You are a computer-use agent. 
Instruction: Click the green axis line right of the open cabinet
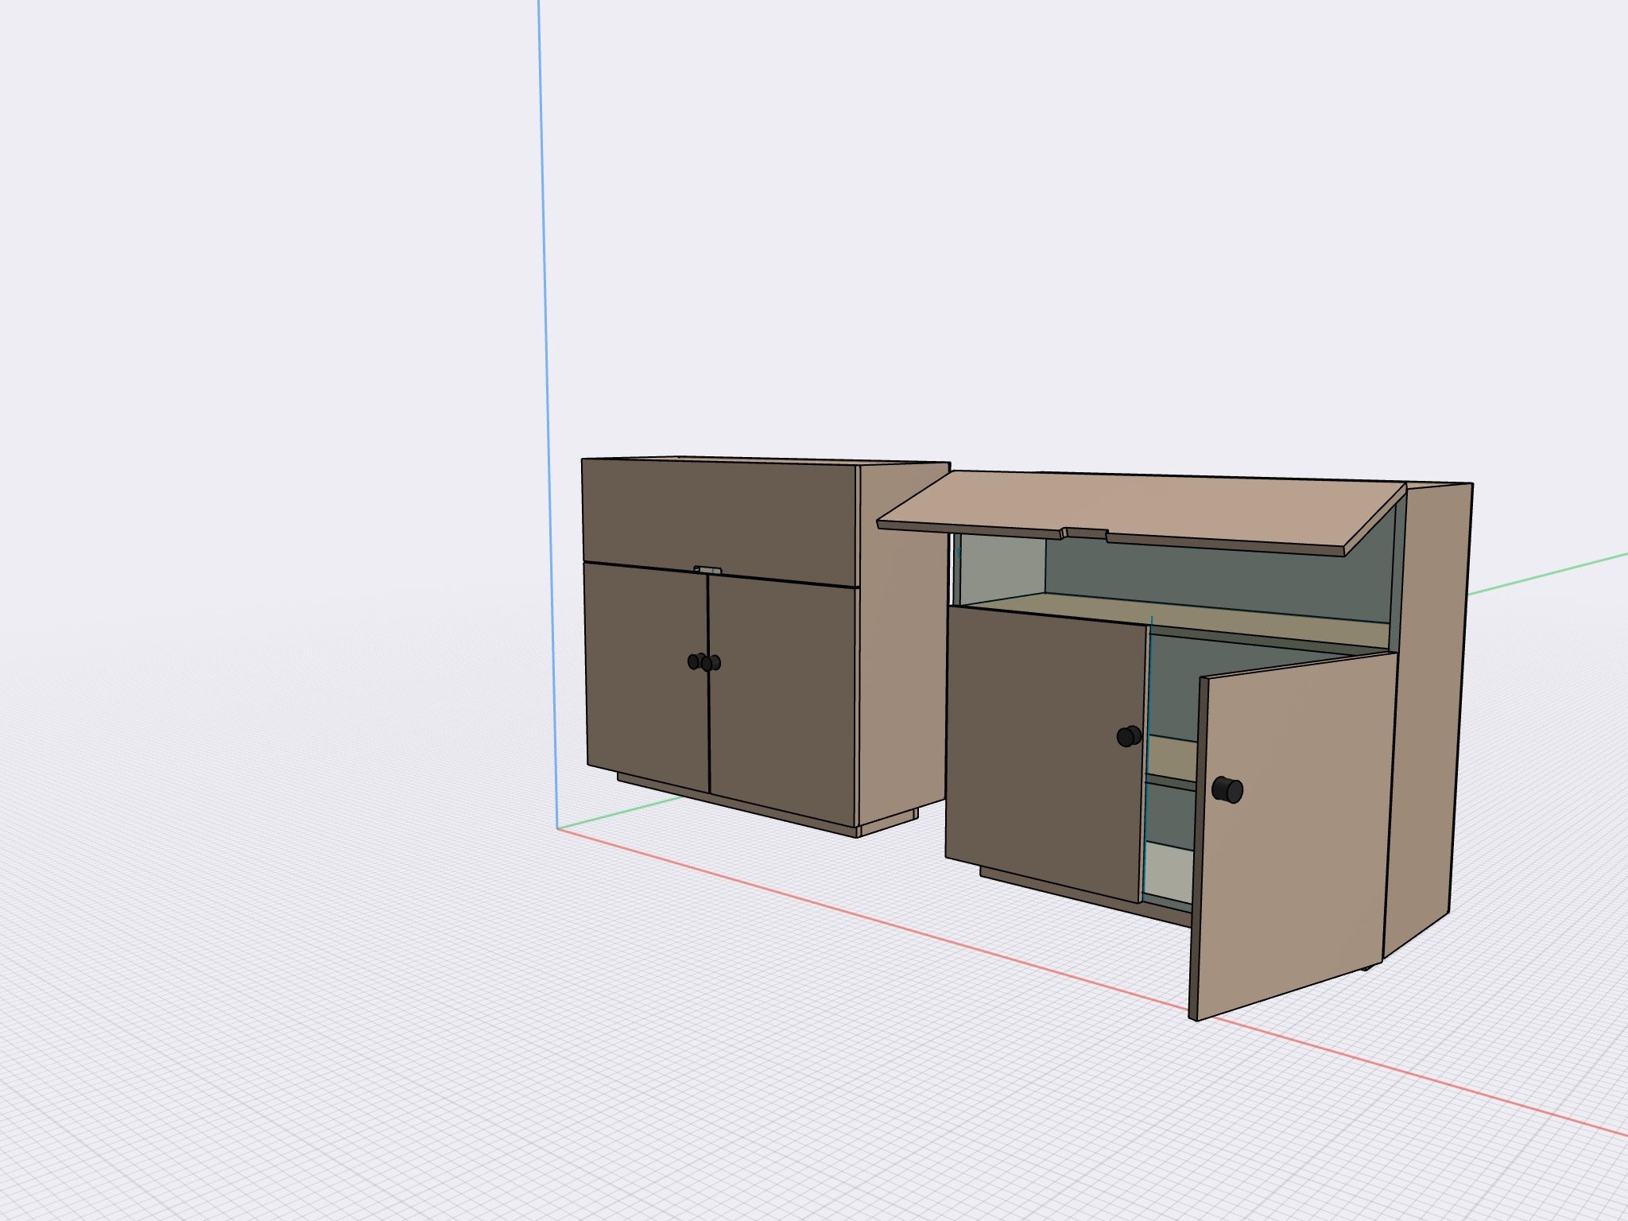pyautogui.click(x=1548, y=573)
